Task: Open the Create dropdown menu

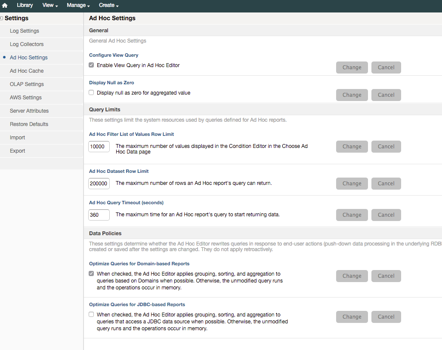Action: tap(107, 5)
